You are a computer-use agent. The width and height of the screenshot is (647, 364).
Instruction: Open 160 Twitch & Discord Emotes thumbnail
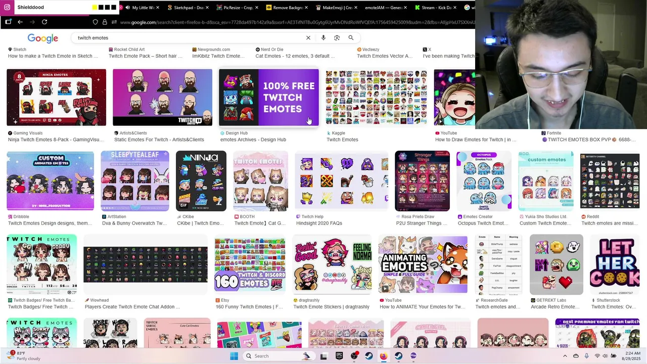point(250,264)
